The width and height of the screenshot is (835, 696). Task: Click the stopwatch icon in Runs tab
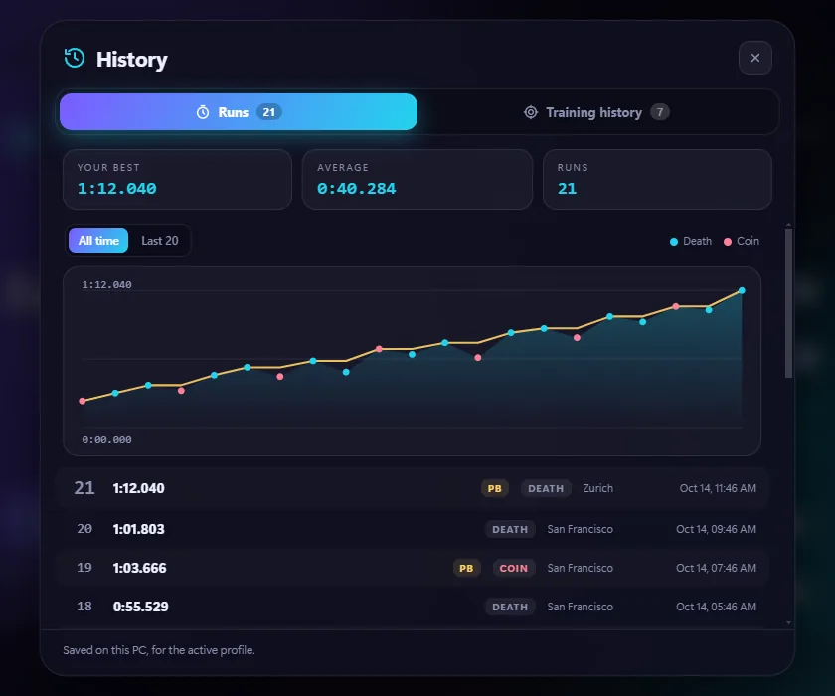coord(203,112)
